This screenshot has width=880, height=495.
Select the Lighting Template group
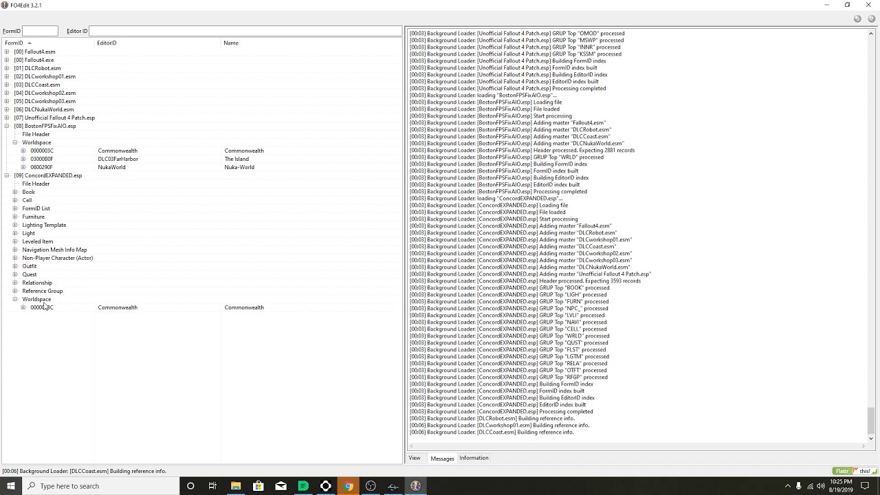coord(44,225)
